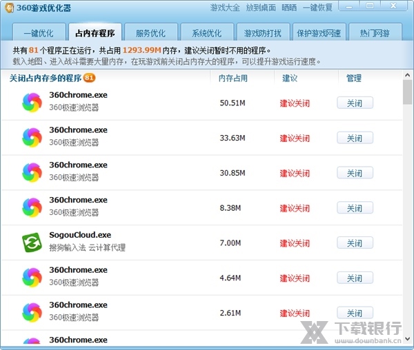414x350 pixels.
Task: Click the 管理 column header
Action: click(x=354, y=78)
